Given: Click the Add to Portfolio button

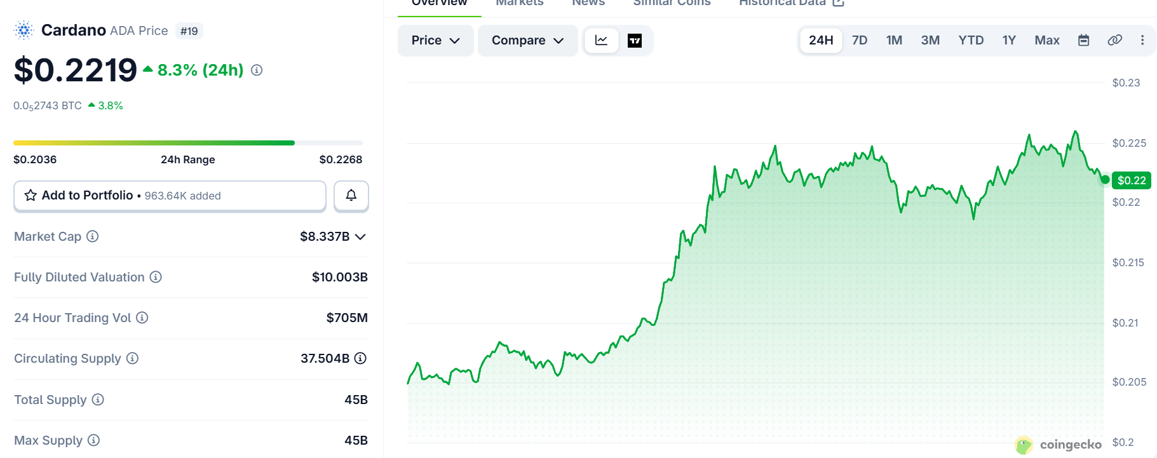Looking at the screenshot, I should click(x=170, y=196).
